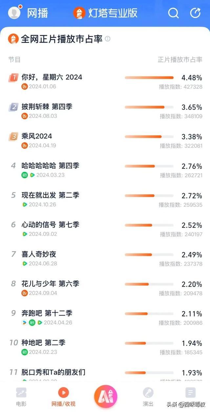View 心动的信号 第七季 details

(50, 225)
